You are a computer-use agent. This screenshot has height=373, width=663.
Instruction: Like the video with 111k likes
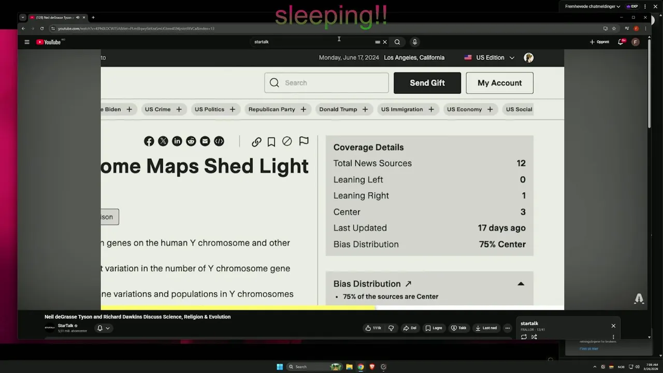click(373, 328)
